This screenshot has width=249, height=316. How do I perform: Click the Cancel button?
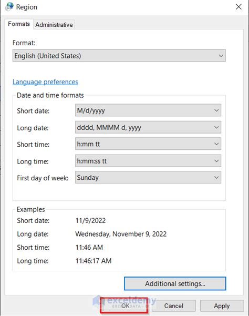click(x=173, y=305)
